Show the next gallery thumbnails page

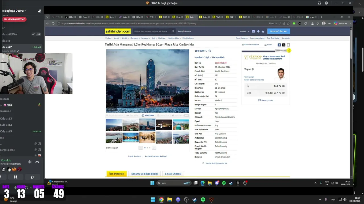154,148
